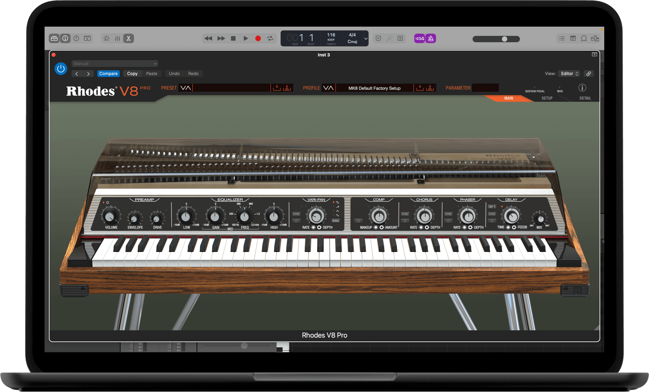Viewport: 649px width, 392px height.
Task: Show the Smart Controls dial icon
Action: click(x=106, y=38)
